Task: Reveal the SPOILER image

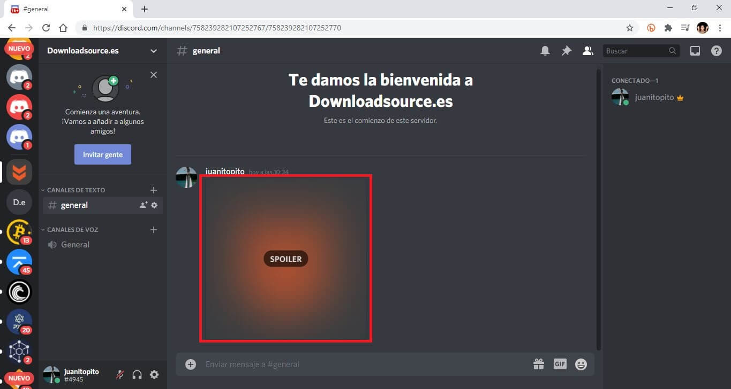Action: click(x=286, y=259)
